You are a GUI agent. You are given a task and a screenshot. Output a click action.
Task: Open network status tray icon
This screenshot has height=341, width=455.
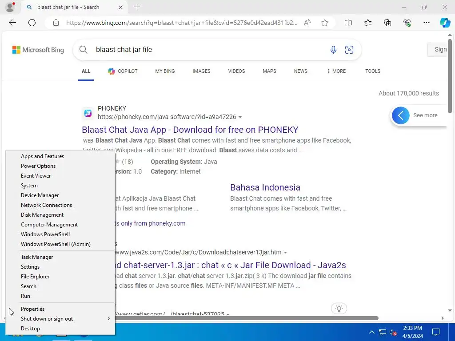pyautogui.click(x=382, y=332)
